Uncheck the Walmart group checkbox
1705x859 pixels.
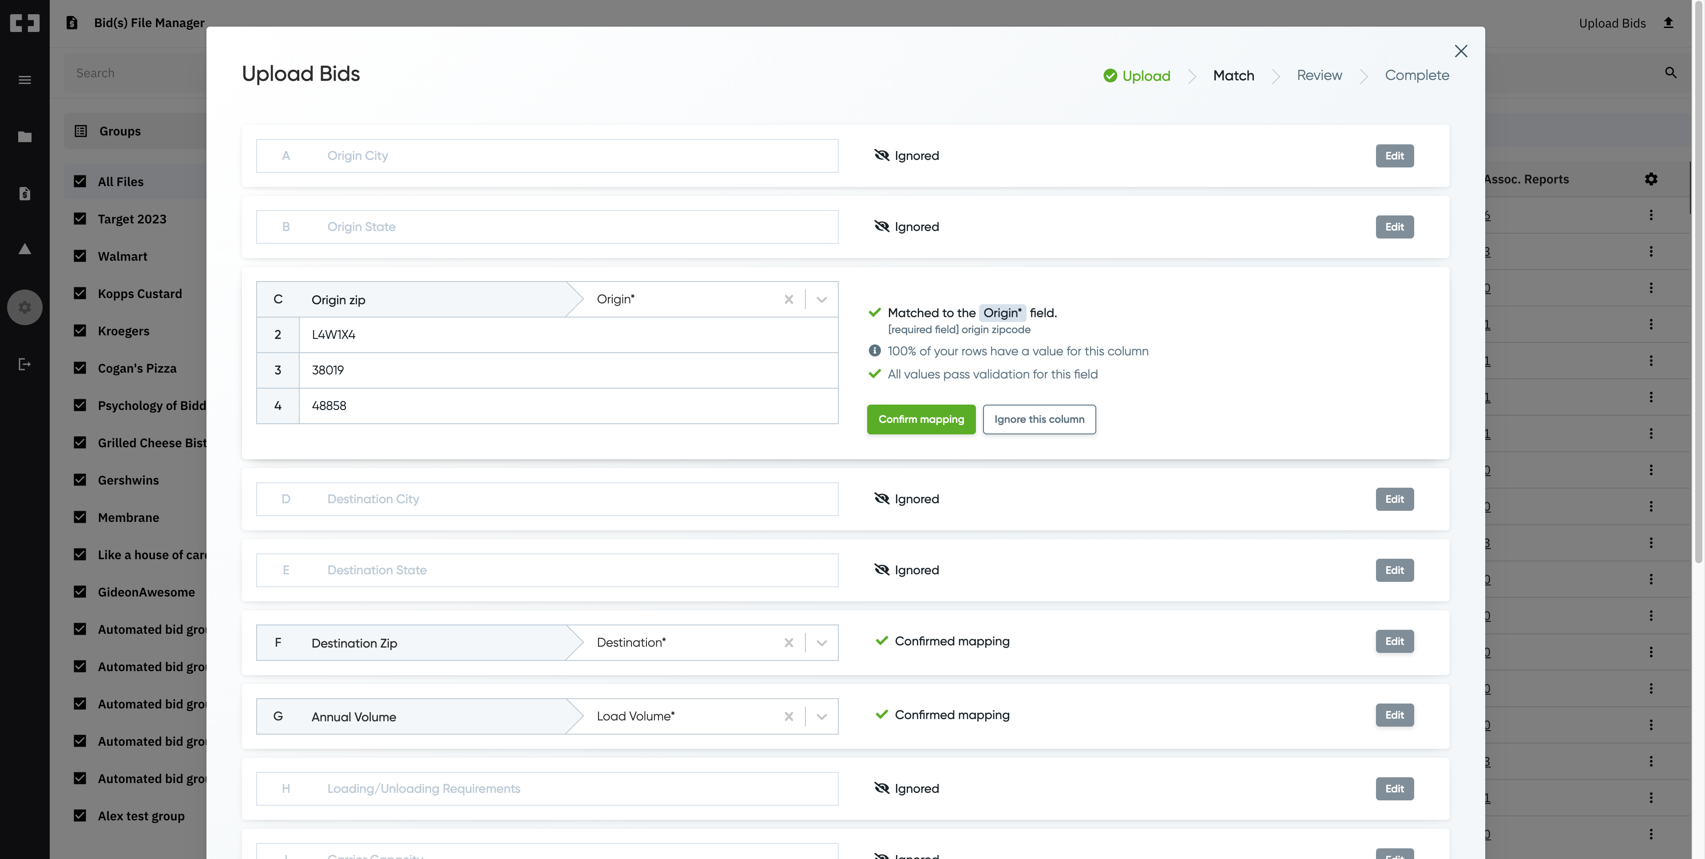point(80,256)
